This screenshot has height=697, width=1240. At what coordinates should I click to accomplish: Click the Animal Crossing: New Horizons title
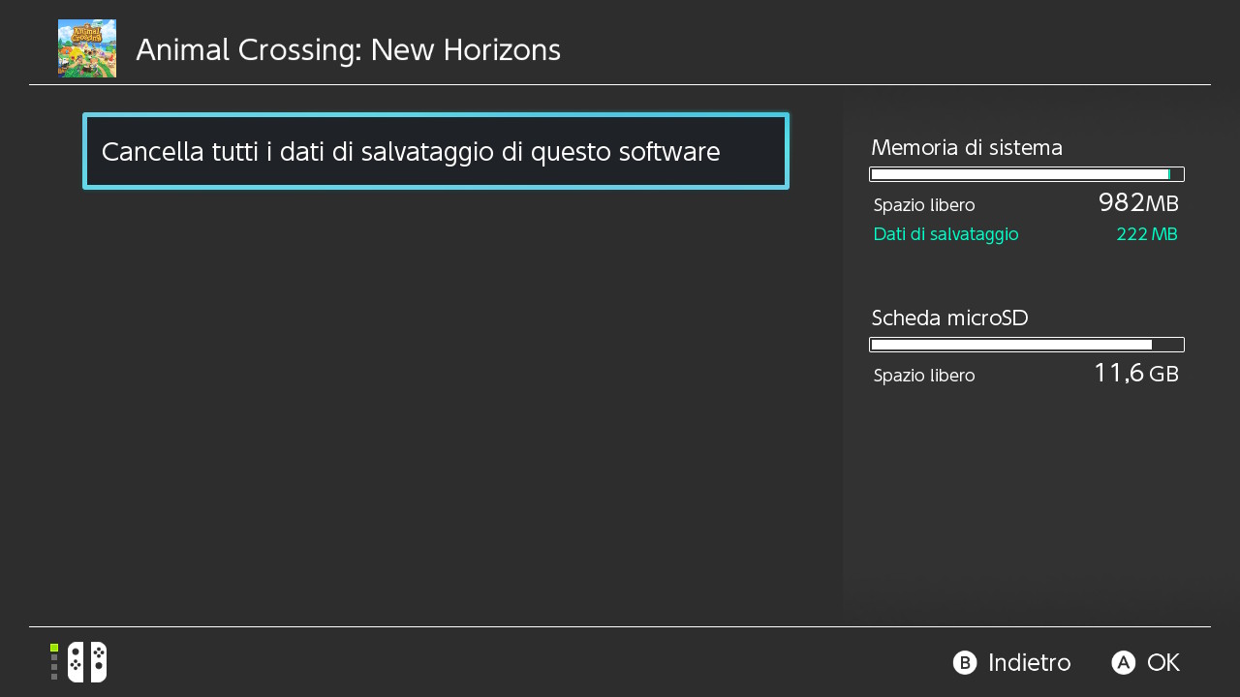click(x=348, y=50)
